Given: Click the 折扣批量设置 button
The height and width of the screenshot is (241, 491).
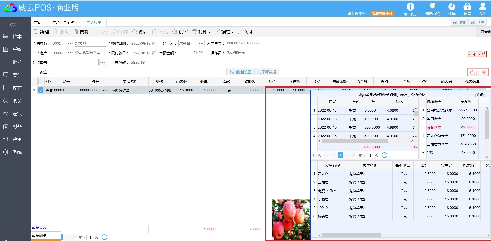Looking at the screenshot, I should tap(240, 72).
